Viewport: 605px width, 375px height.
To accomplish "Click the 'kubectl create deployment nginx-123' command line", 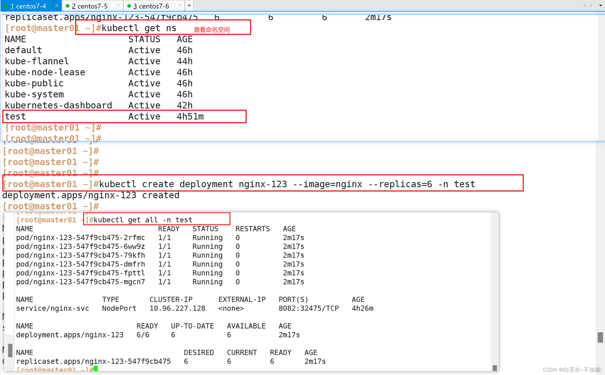I will pos(287,184).
